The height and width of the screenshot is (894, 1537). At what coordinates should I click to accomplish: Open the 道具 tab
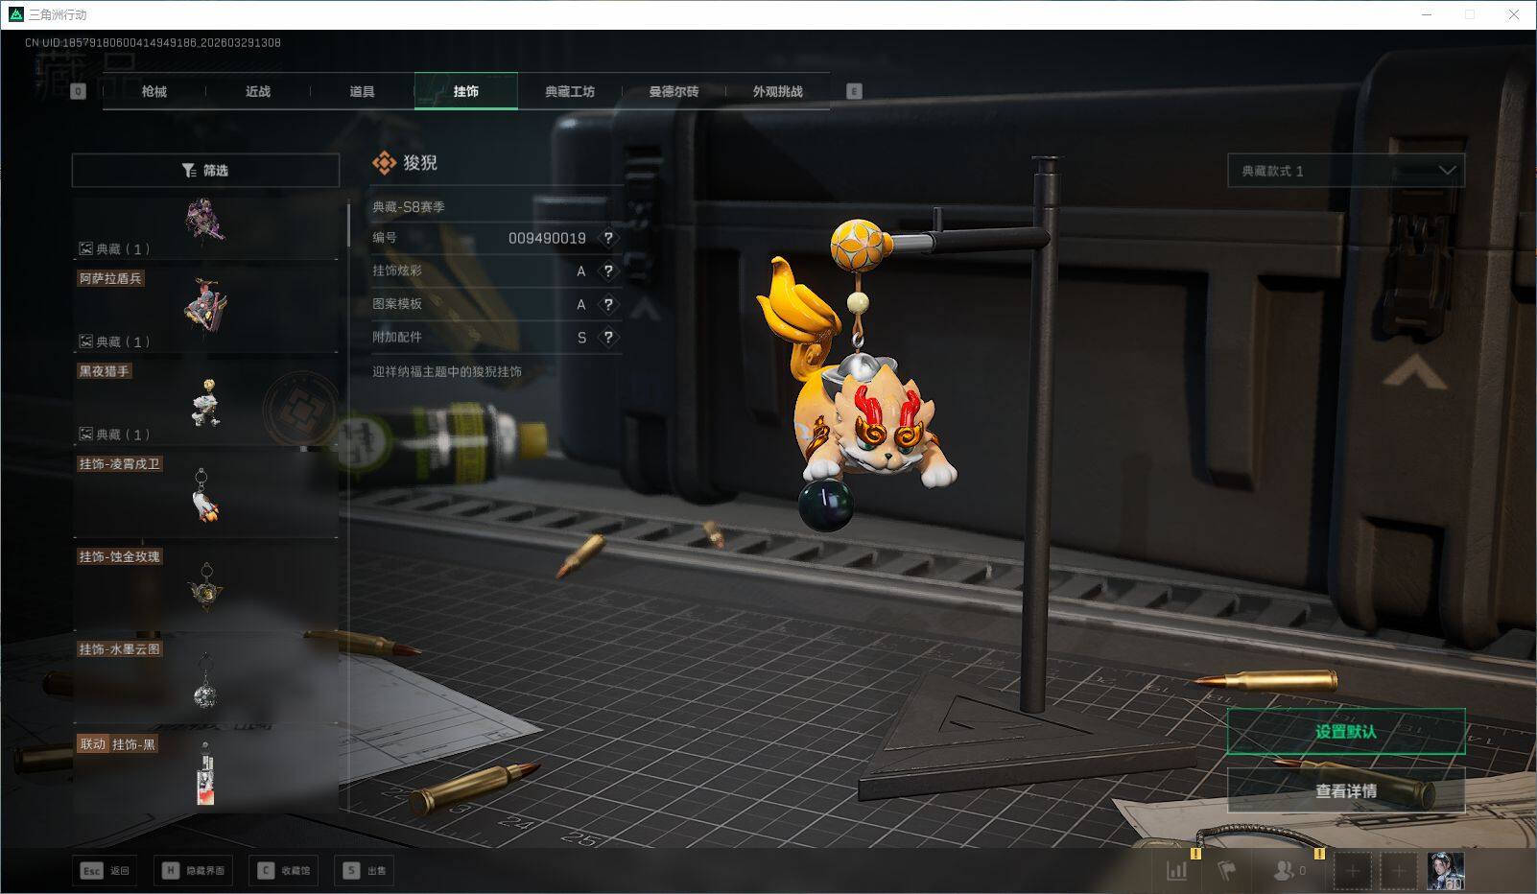click(x=362, y=91)
